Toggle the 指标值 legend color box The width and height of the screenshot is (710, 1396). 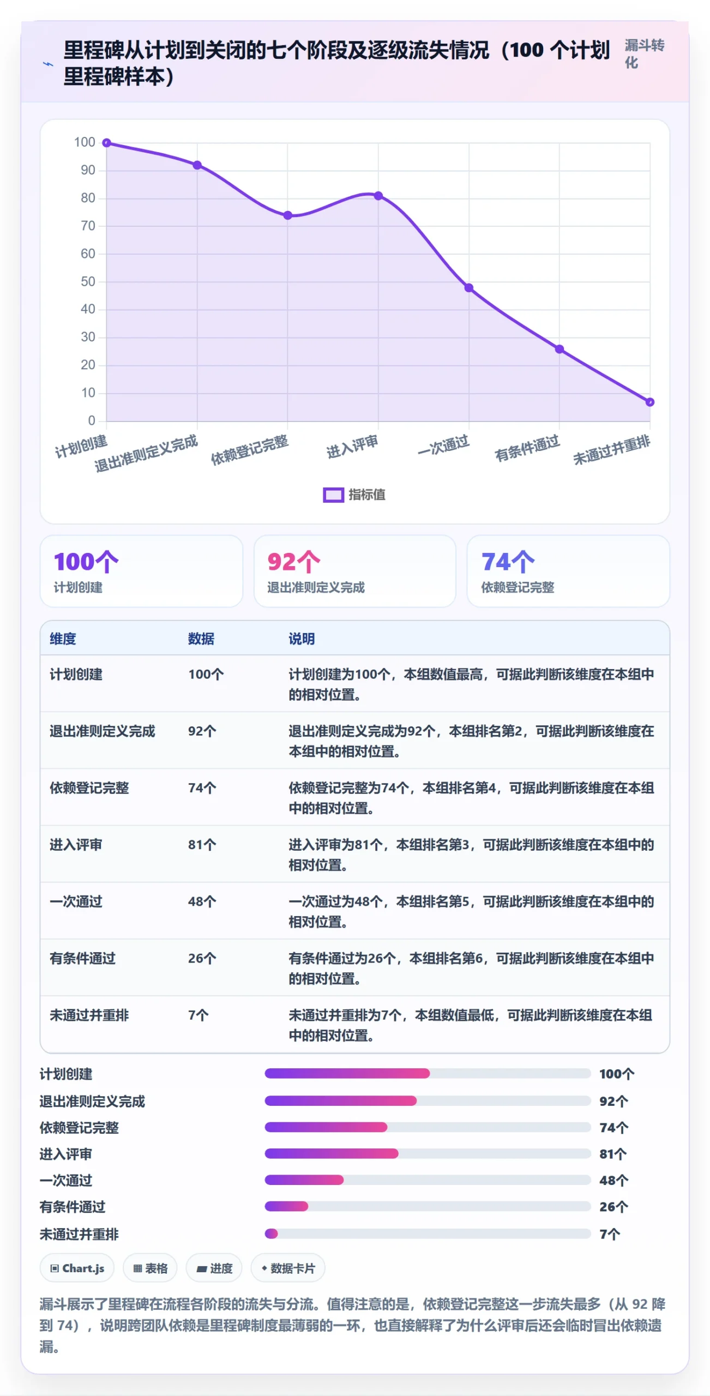(333, 495)
